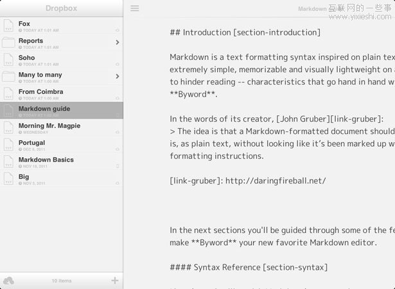Click the Reports folder icon
Screen dimensions: 395x289
8,42
